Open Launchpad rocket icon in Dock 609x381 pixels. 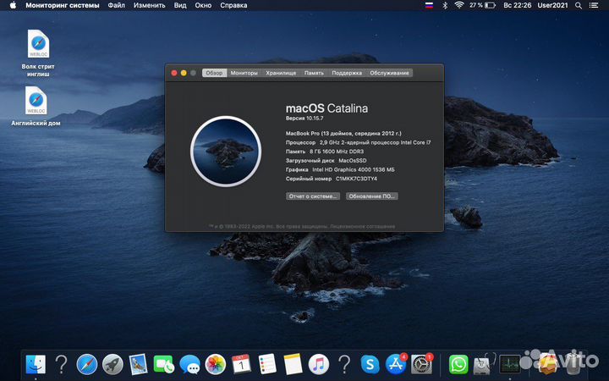tap(112, 365)
